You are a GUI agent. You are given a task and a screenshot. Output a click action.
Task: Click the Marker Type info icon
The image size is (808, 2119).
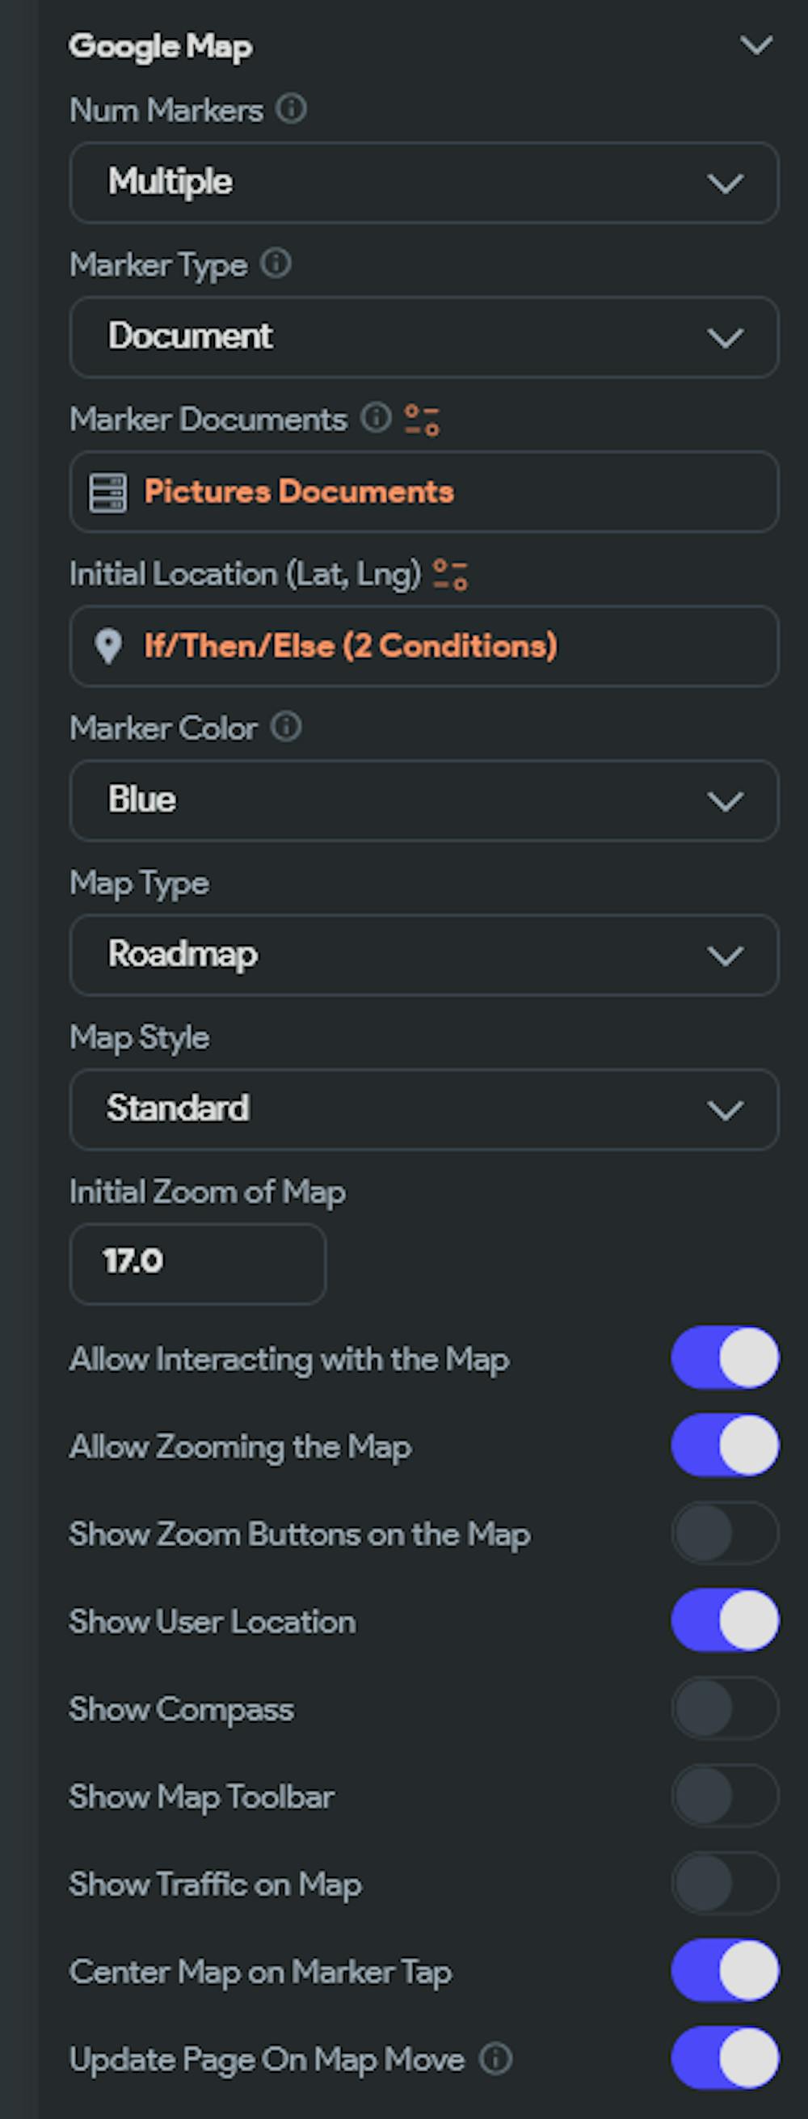click(276, 264)
